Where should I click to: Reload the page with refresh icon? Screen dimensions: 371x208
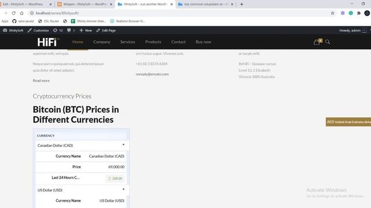coord(14,13)
